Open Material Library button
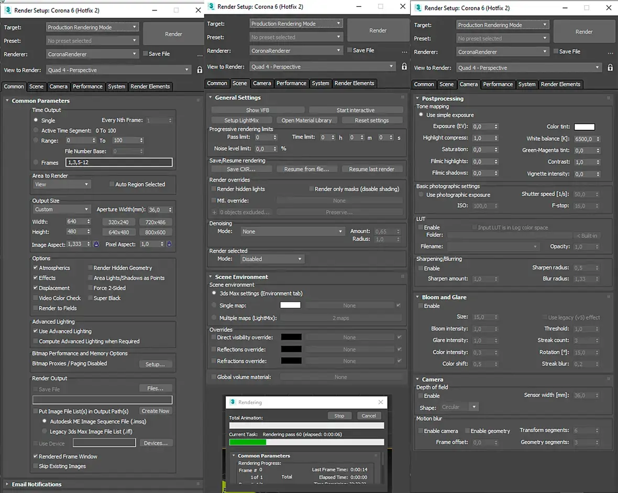 pos(306,120)
